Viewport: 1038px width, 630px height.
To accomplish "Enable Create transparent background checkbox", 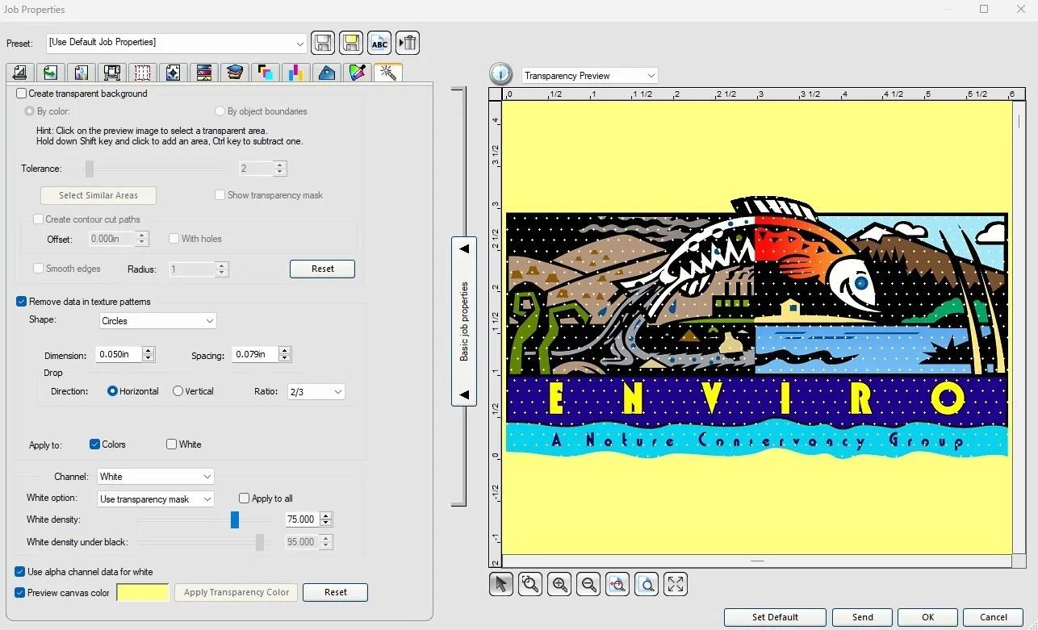I will (x=22, y=94).
